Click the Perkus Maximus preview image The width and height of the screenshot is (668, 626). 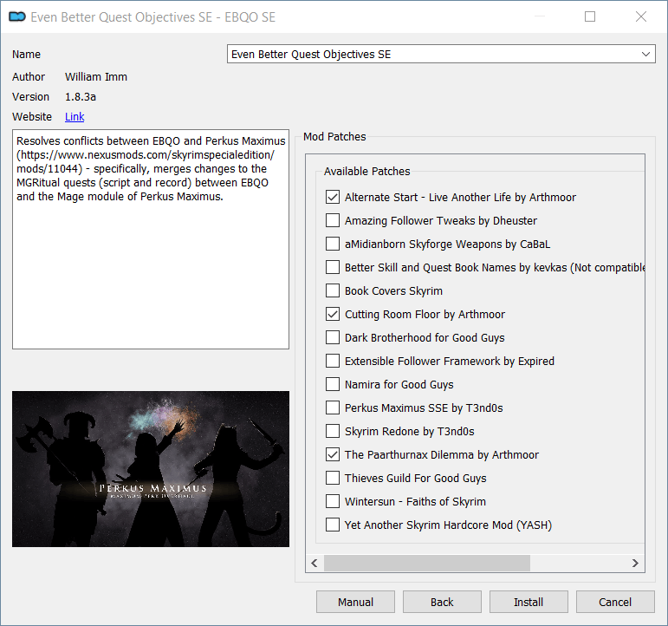click(151, 469)
